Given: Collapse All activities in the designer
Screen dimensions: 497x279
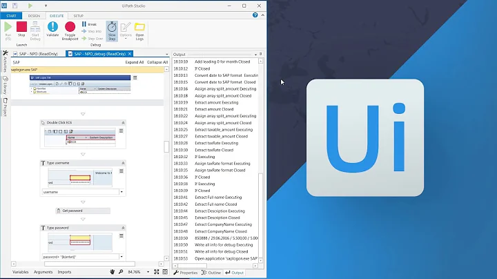Looking at the screenshot, I should click(x=157, y=62).
